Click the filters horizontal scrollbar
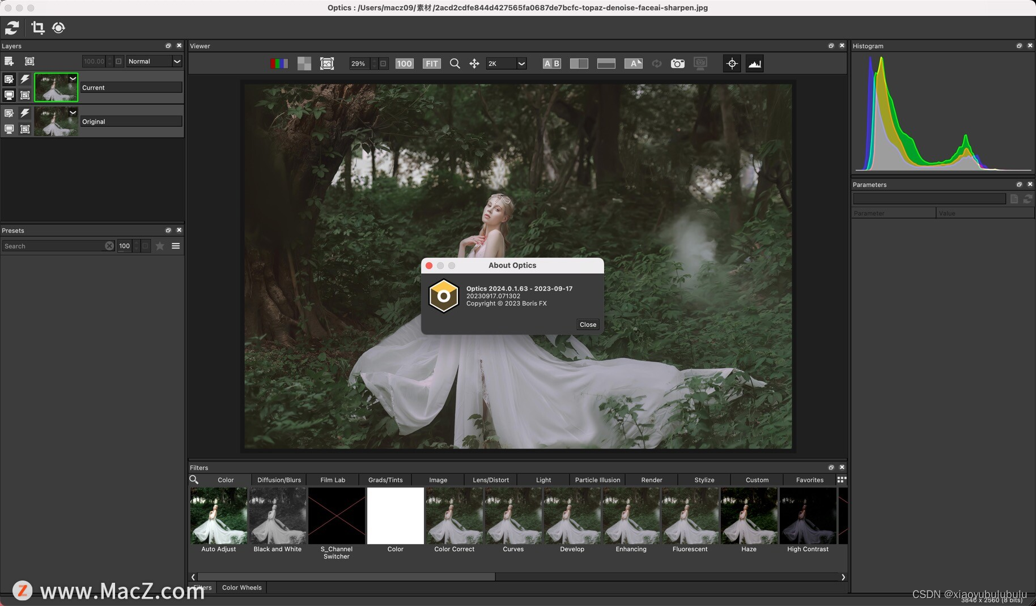Screen dimensions: 1036x606 346,577
